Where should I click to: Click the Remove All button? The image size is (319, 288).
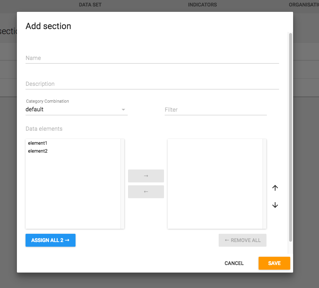pyautogui.click(x=242, y=240)
